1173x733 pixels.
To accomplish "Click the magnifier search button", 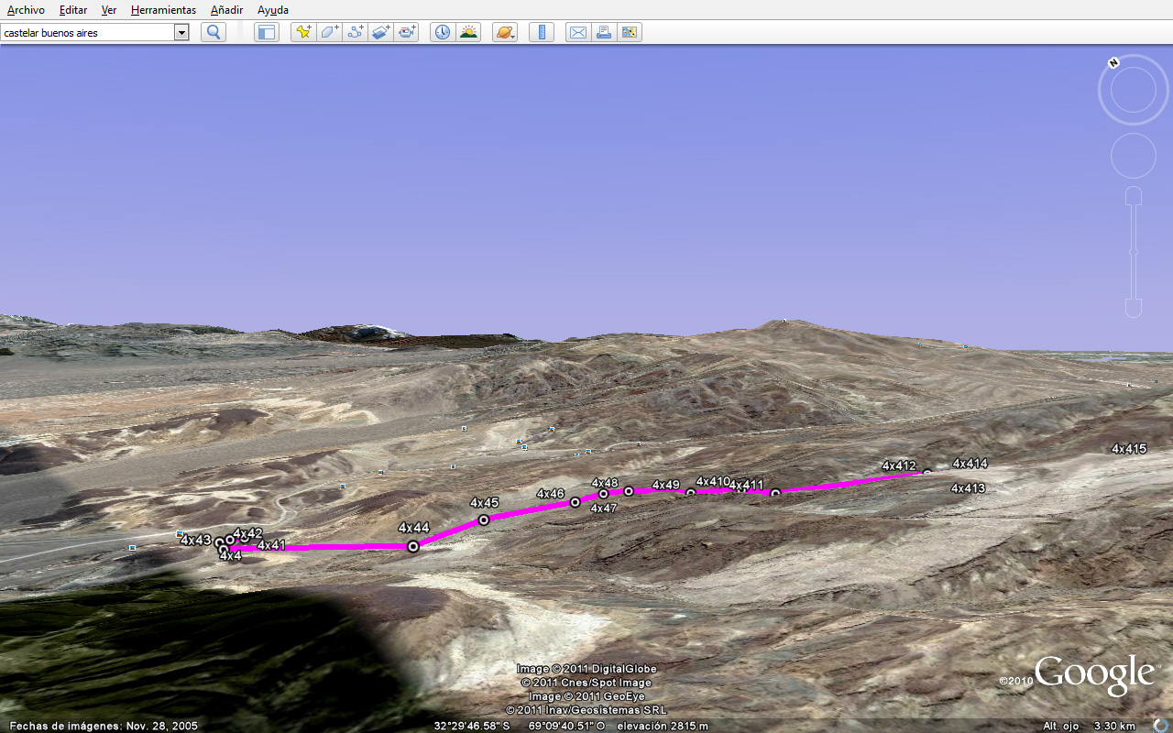I will tap(214, 32).
